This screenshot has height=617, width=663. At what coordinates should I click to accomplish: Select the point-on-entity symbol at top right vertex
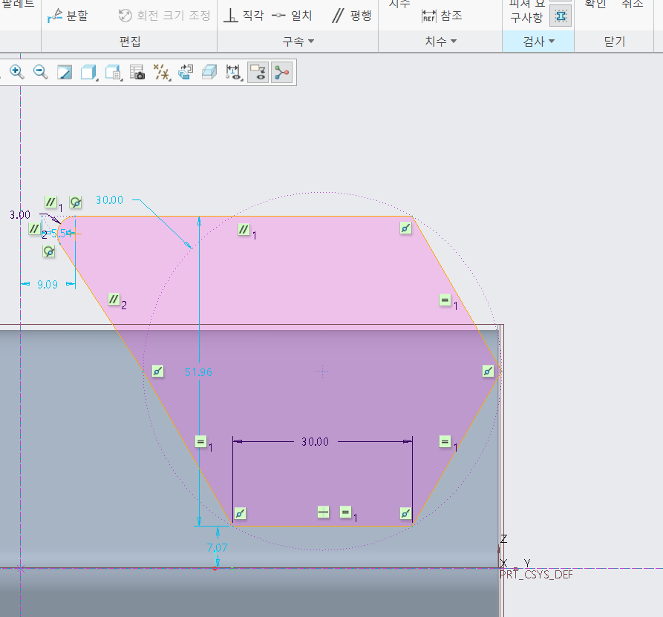pos(405,228)
